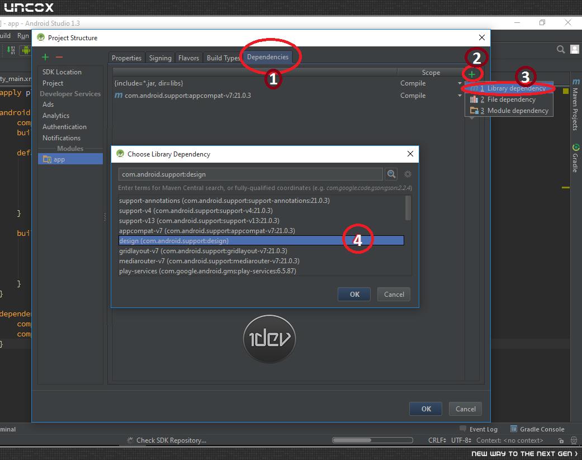Image resolution: width=582 pixels, height=460 pixels.
Task: Click the Android robot run icon in toolbar
Action: pos(25,50)
